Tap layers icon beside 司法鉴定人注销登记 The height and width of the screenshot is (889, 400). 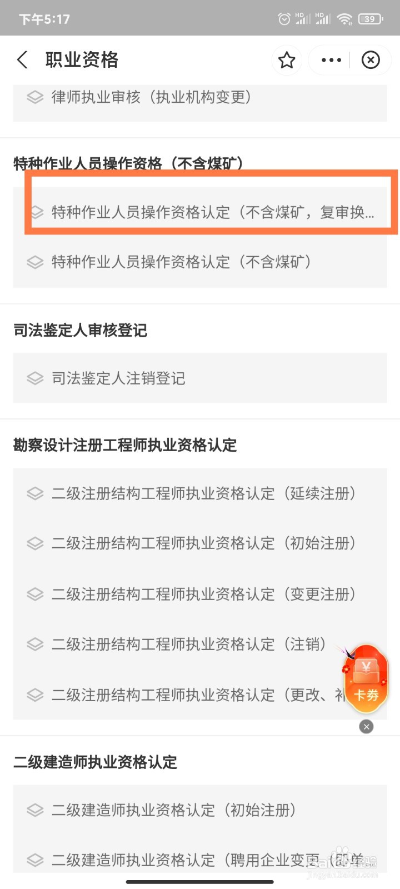pyautogui.click(x=35, y=378)
